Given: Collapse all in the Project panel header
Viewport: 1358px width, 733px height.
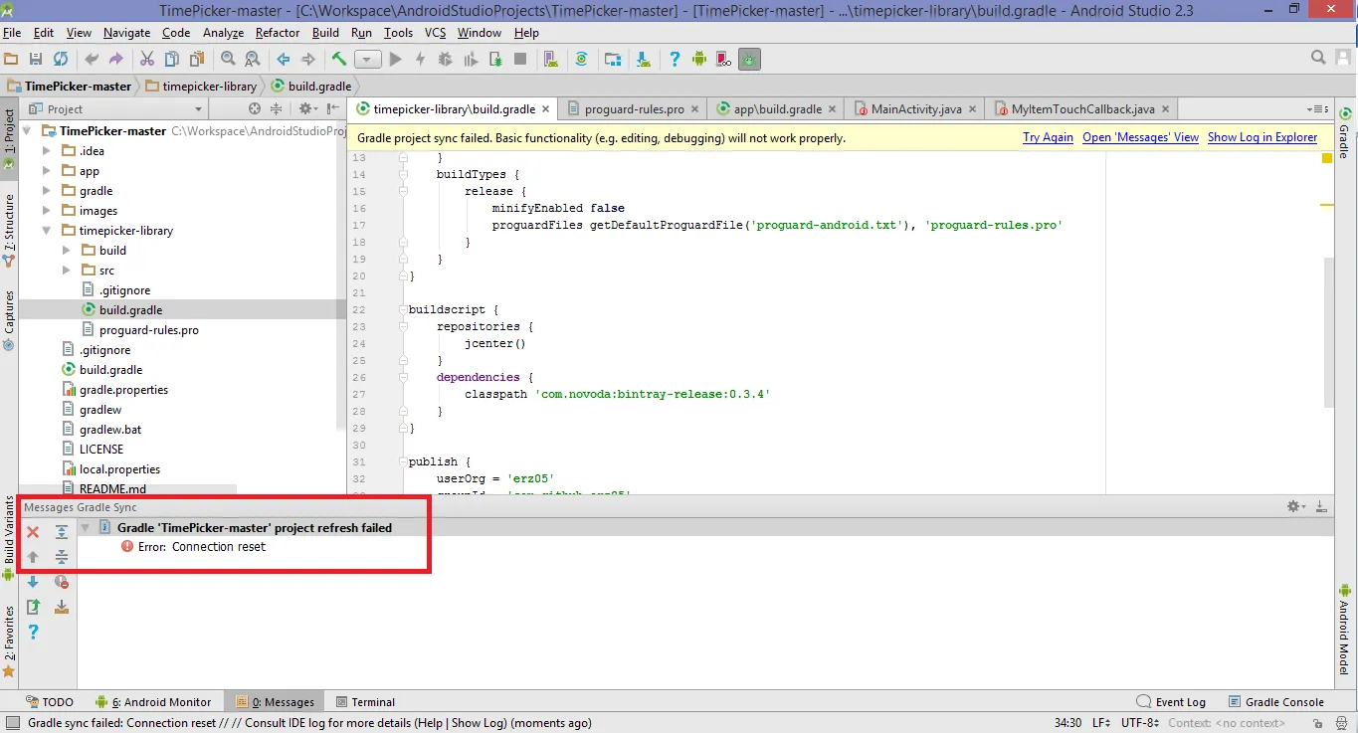Looking at the screenshot, I should pyautogui.click(x=279, y=109).
